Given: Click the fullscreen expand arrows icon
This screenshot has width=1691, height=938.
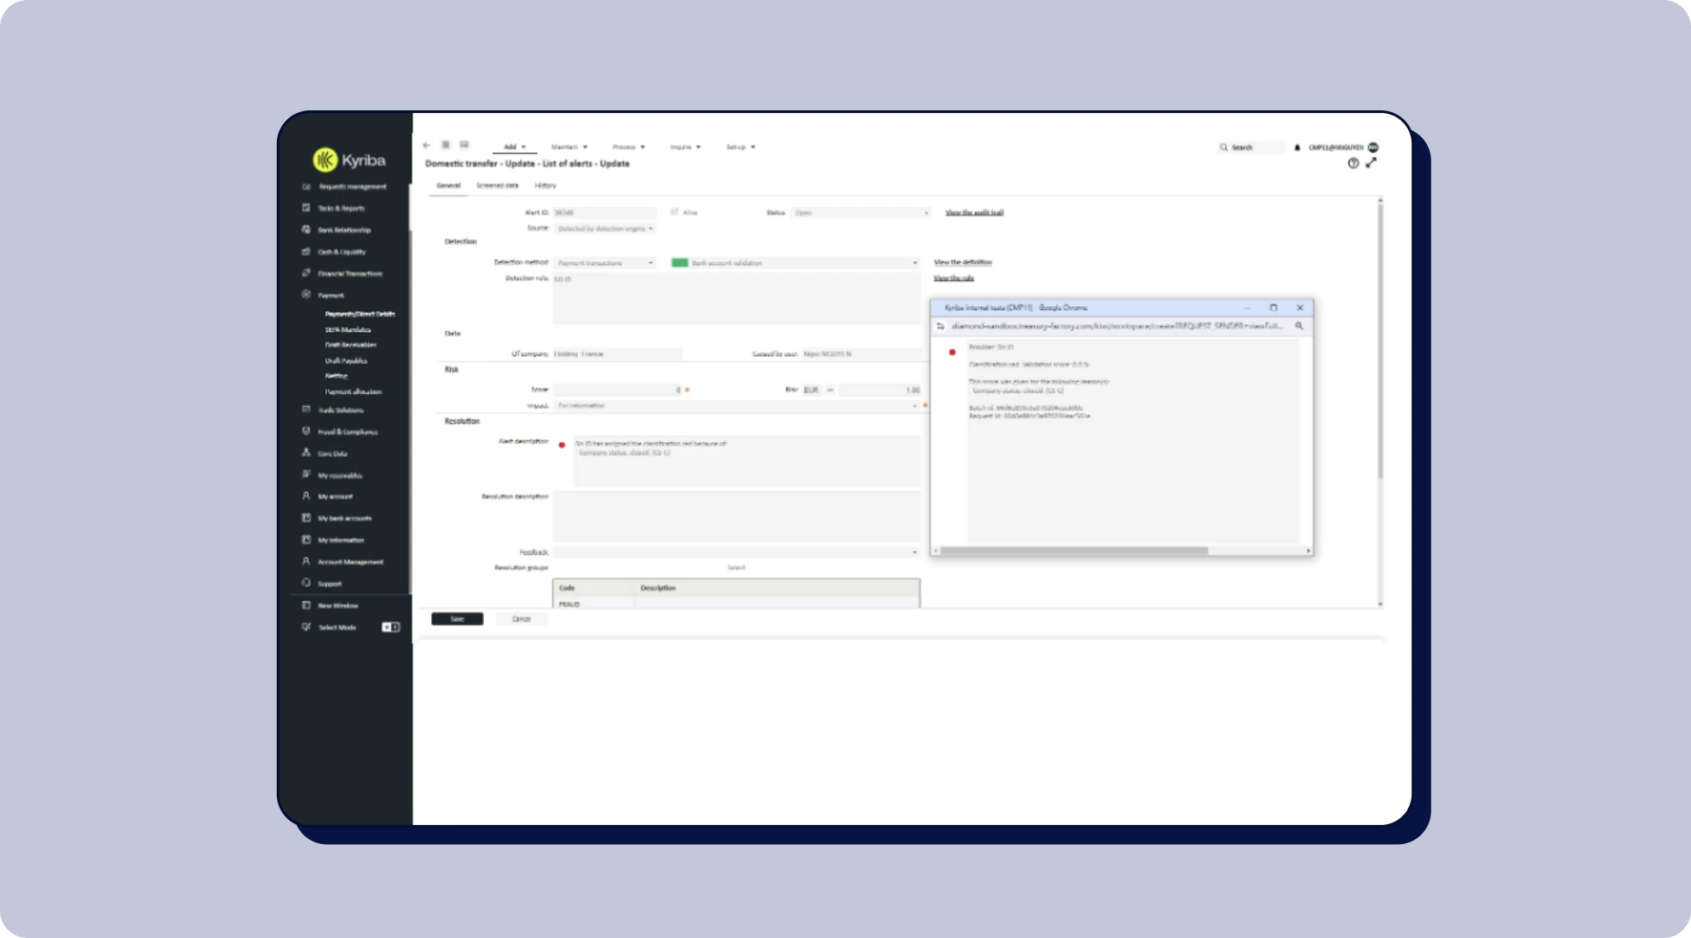Looking at the screenshot, I should pos(1371,163).
